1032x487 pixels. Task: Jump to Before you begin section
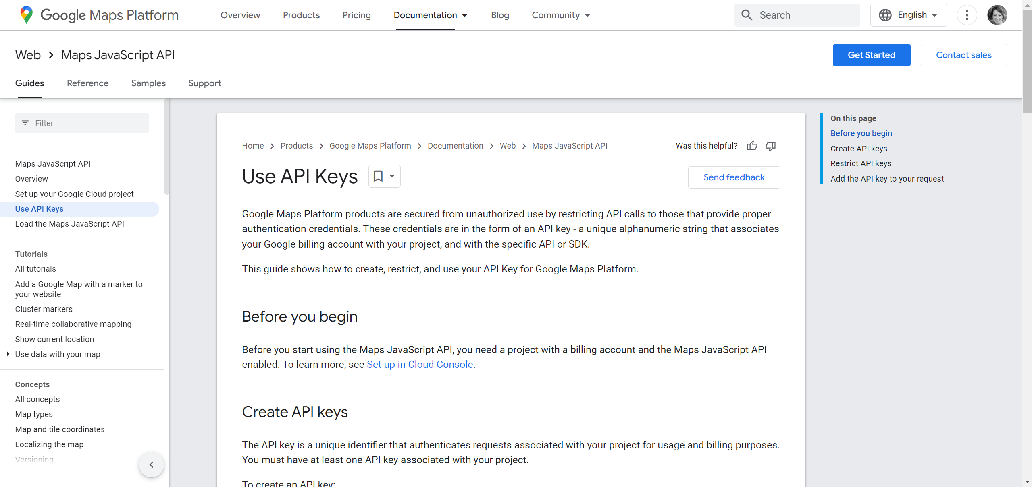[x=861, y=133]
